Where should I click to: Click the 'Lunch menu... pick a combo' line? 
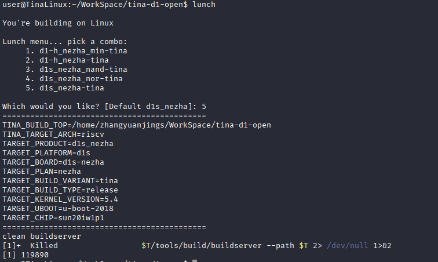(64, 42)
